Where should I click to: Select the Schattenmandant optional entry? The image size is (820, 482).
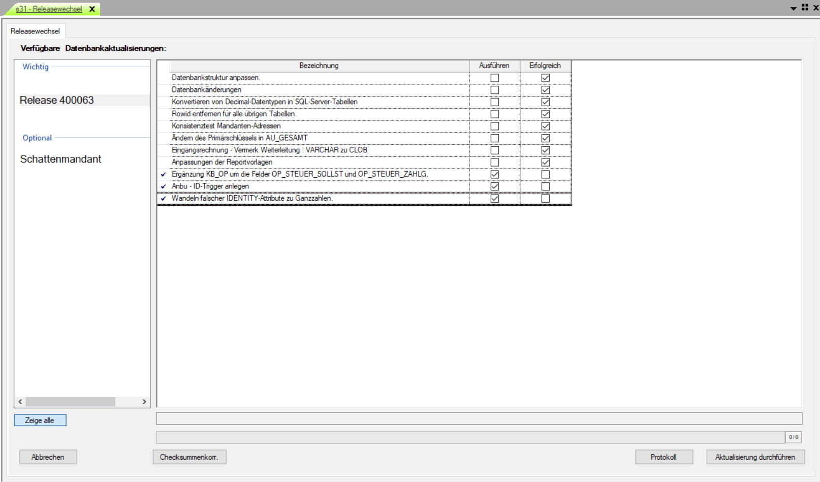(60, 159)
